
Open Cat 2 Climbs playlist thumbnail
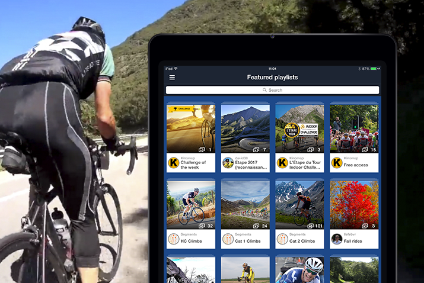coord(299,205)
